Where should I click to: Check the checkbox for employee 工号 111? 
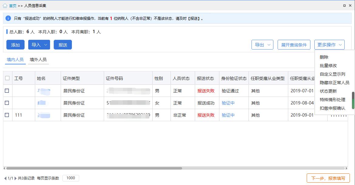click(x=7, y=115)
